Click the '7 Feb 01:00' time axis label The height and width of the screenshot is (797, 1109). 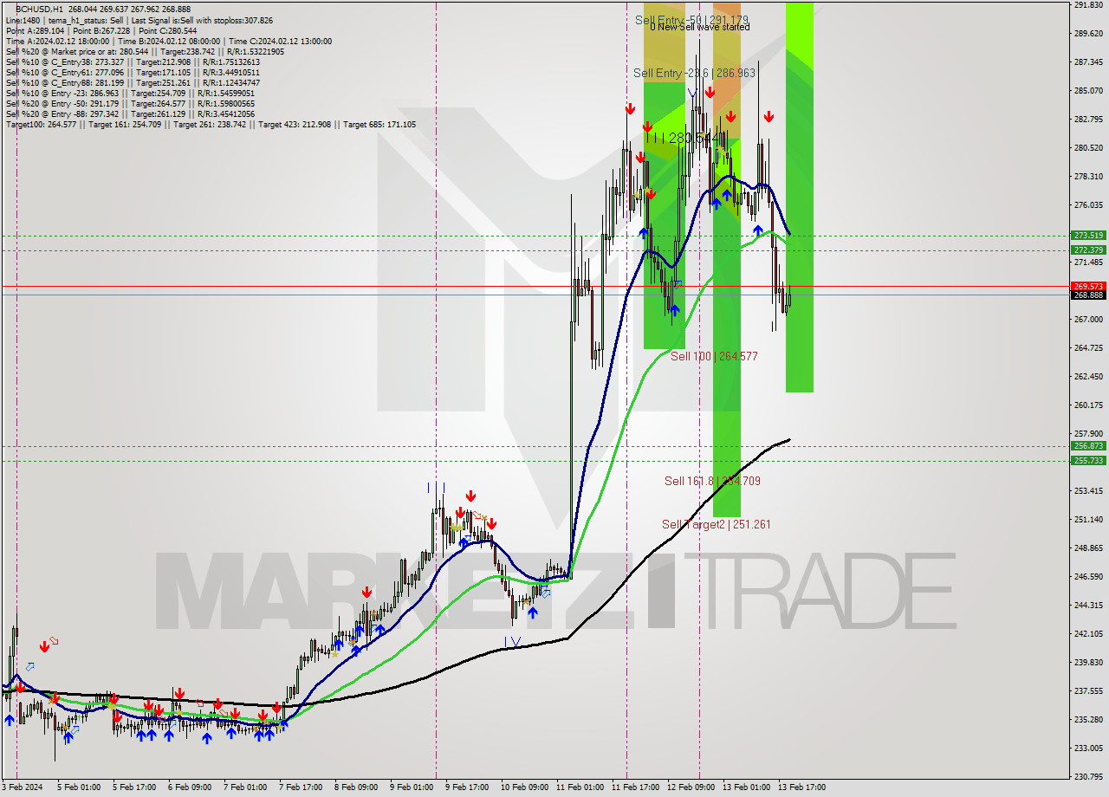[x=243, y=787]
